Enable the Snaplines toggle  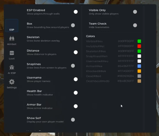pyautogui.click(x=73, y=66)
